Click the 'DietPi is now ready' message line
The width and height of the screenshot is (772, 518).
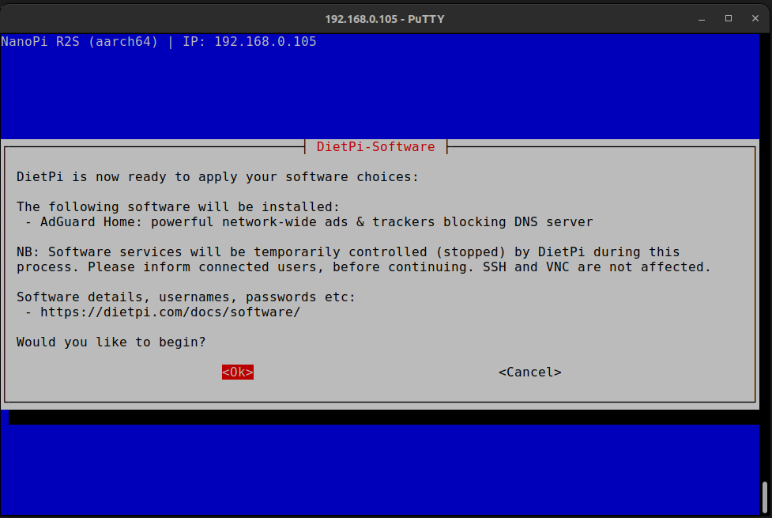click(217, 177)
